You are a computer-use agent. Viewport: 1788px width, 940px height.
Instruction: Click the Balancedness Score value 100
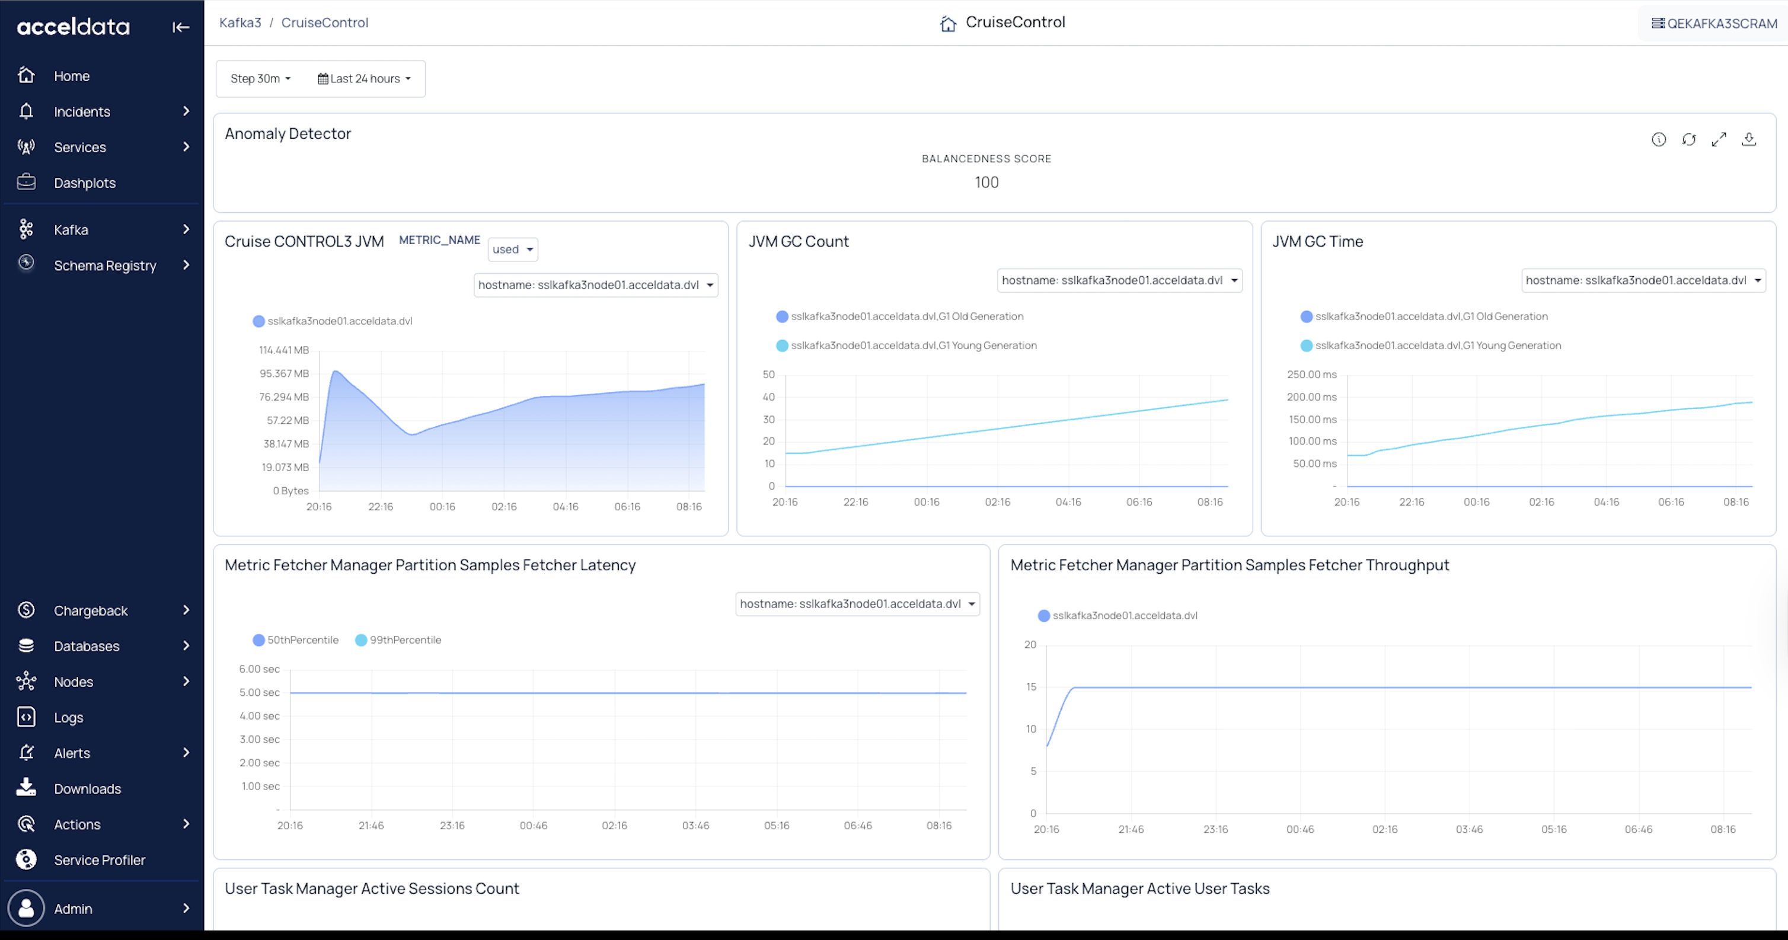[x=986, y=183]
